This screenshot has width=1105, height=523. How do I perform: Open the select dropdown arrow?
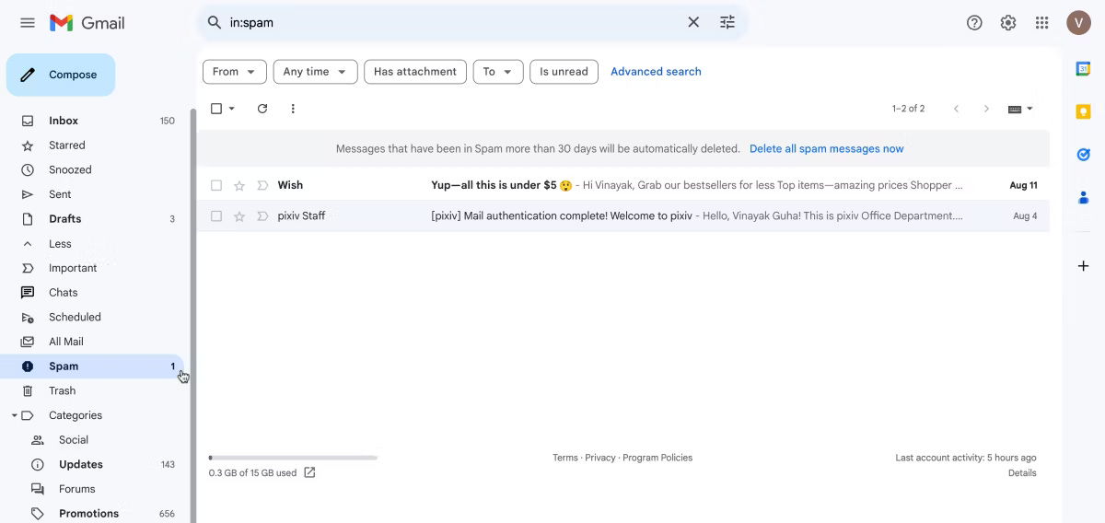[232, 109]
